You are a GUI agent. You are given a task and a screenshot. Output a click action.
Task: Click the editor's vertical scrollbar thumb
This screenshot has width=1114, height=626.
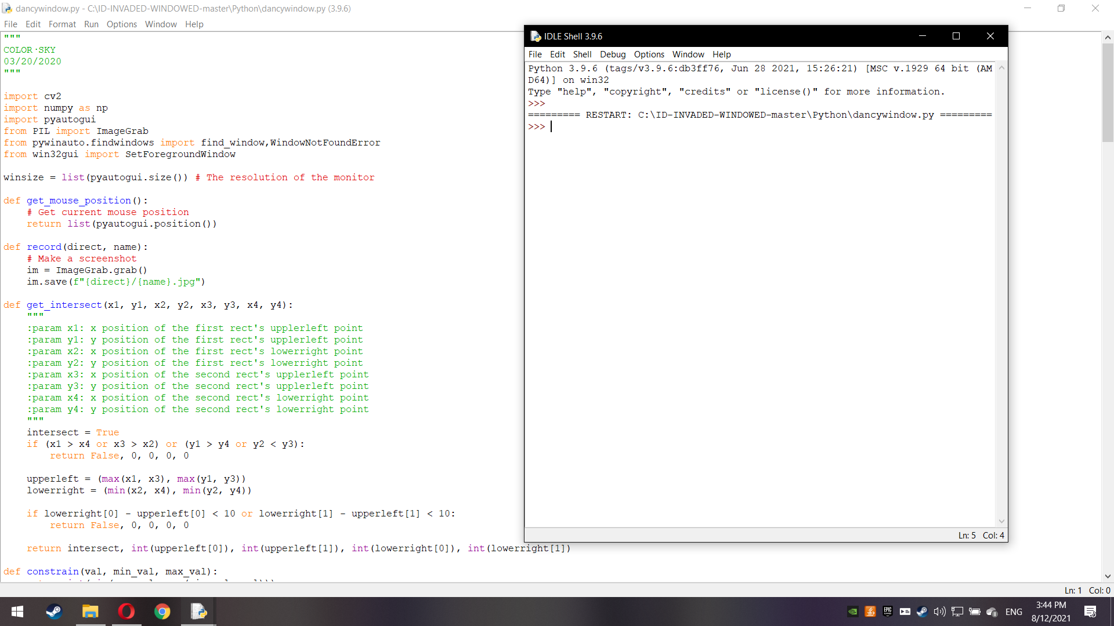coord(1108,93)
